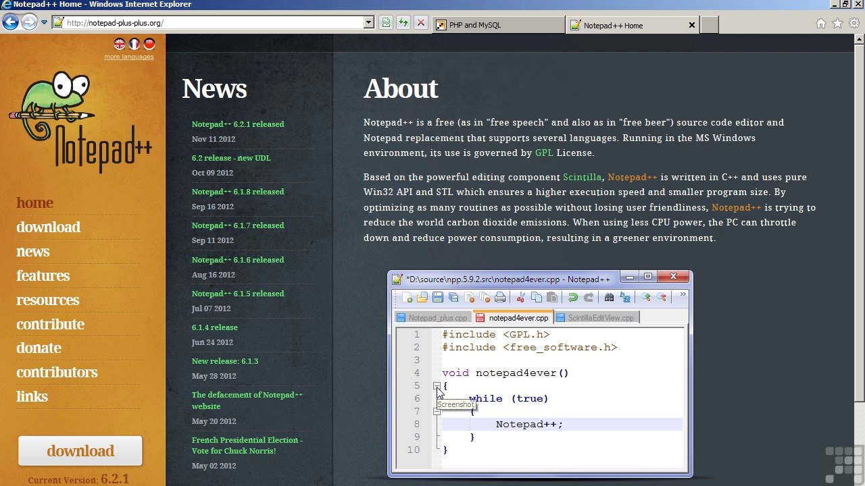Open Notepad++ 6.1.5 released news
865x486 pixels.
pos(238,294)
